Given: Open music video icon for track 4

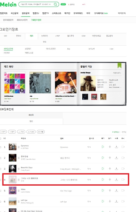Looking at the screenshot, I should click(123, 180).
